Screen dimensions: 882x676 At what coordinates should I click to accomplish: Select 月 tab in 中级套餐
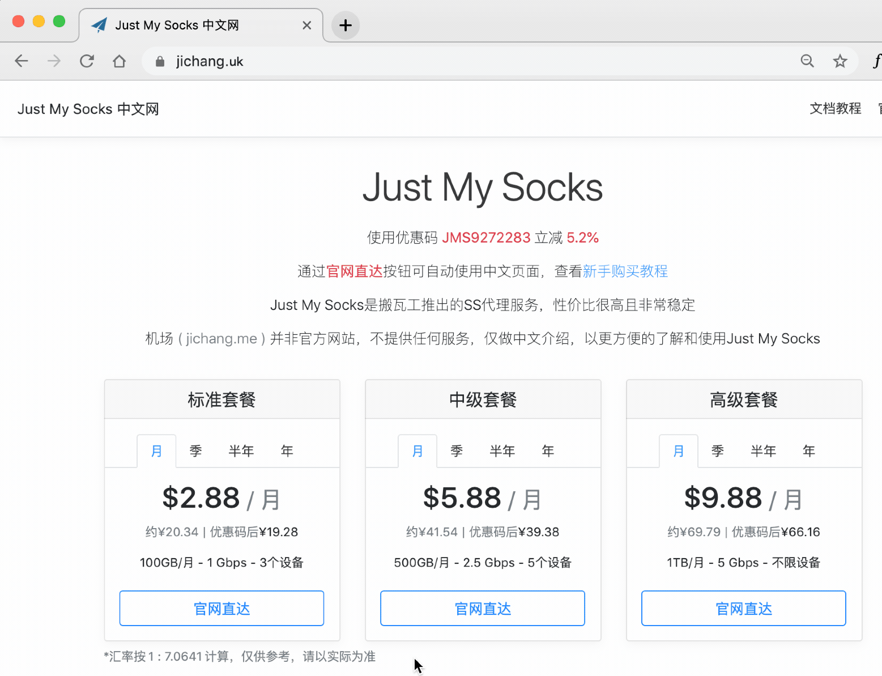point(417,451)
